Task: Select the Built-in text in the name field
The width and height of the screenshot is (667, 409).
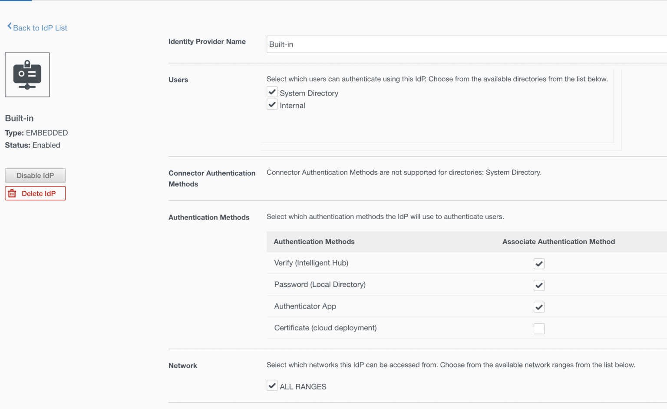Action: [x=281, y=44]
